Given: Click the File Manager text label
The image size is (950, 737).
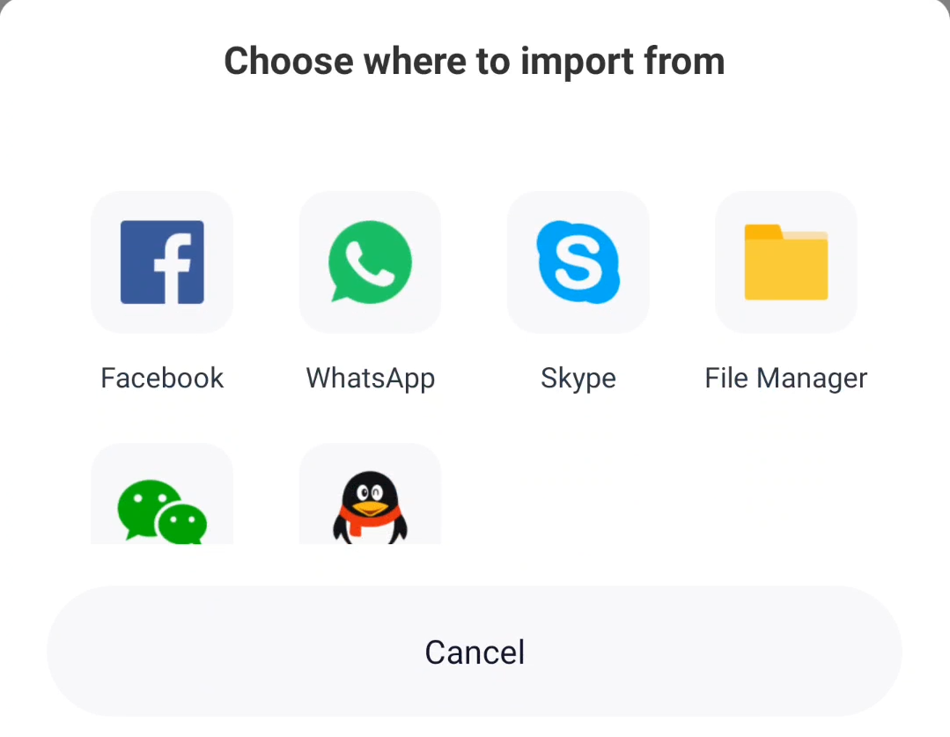Looking at the screenshot, I should tap(786, 379).
